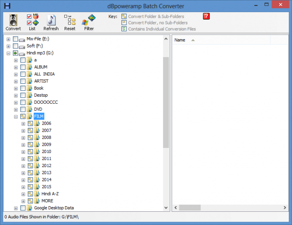Tick the Mix-File (E:) checkbox
292x225 pixels.
click(x=15, y=39)
